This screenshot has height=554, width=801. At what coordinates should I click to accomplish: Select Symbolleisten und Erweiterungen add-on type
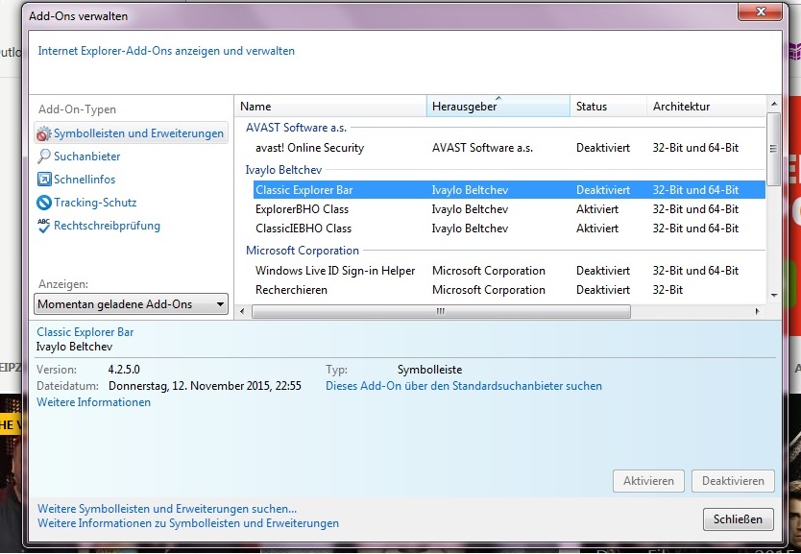point(132,133)
